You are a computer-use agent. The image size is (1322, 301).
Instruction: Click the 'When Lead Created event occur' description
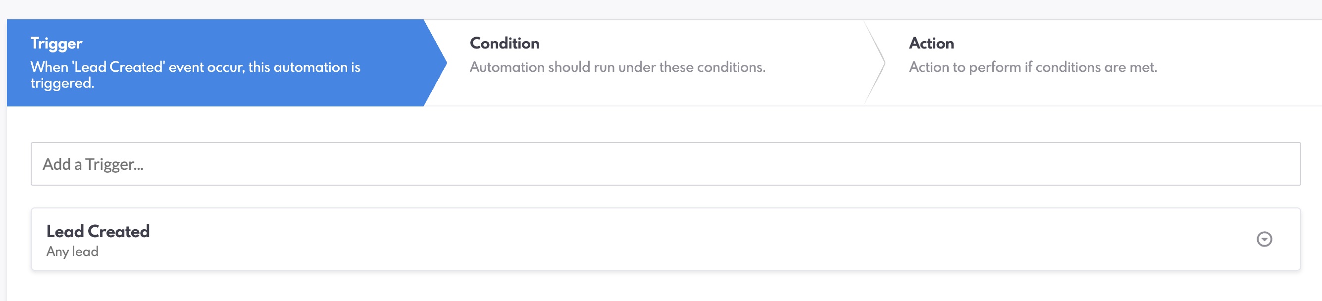click(x=195, y=75)
